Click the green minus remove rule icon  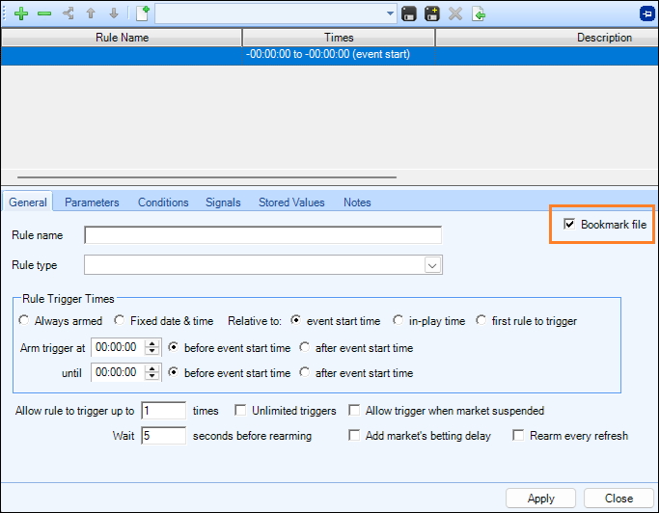click(43, 13)
